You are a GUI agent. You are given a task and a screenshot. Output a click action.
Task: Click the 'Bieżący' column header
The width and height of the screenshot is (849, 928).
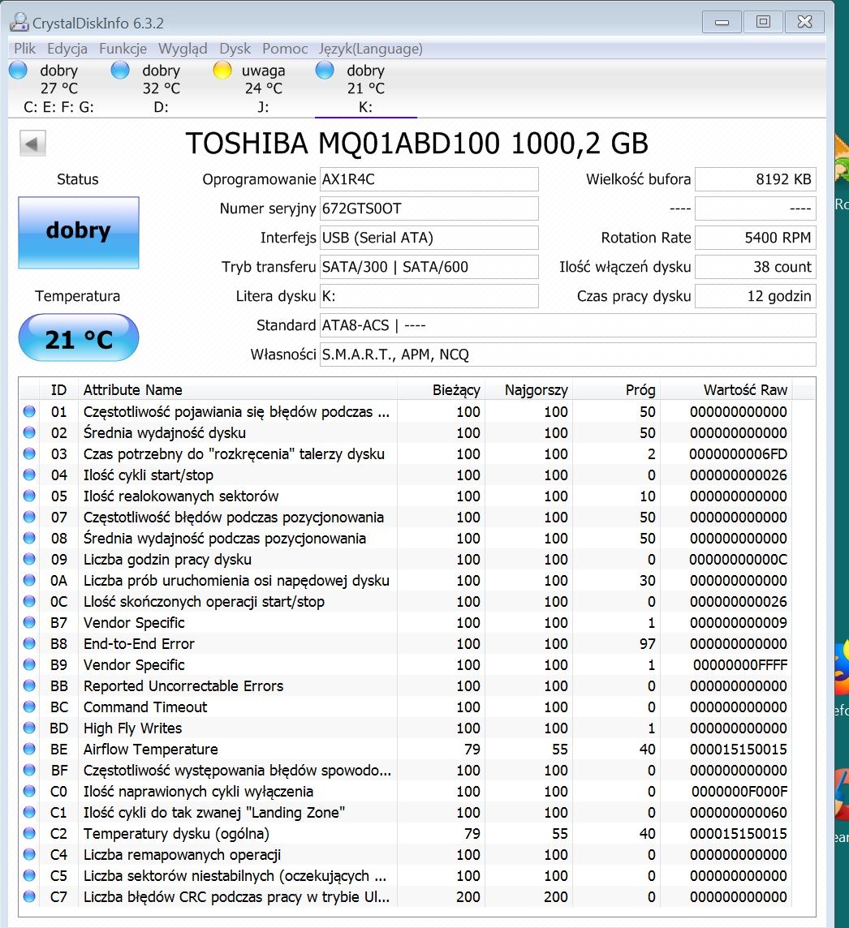click(x=441, y=390)
